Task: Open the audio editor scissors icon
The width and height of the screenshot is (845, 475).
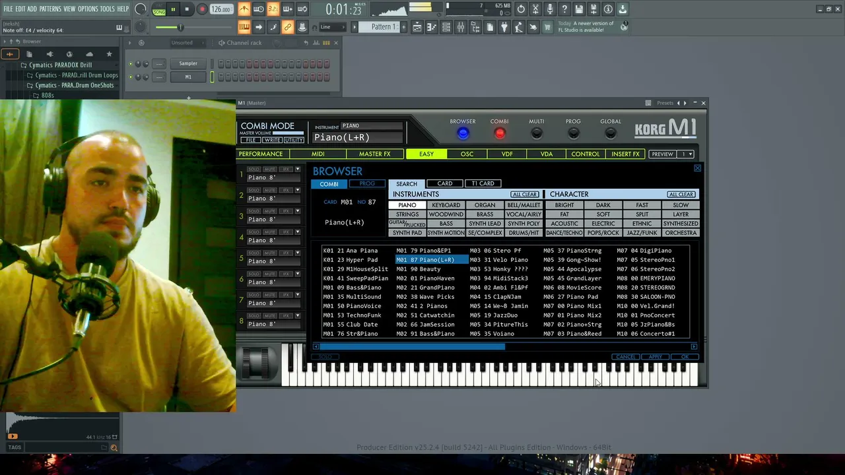Action: tap(535, 9)
